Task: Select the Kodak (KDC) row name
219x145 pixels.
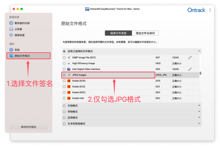Action: (x=79, y=92)
